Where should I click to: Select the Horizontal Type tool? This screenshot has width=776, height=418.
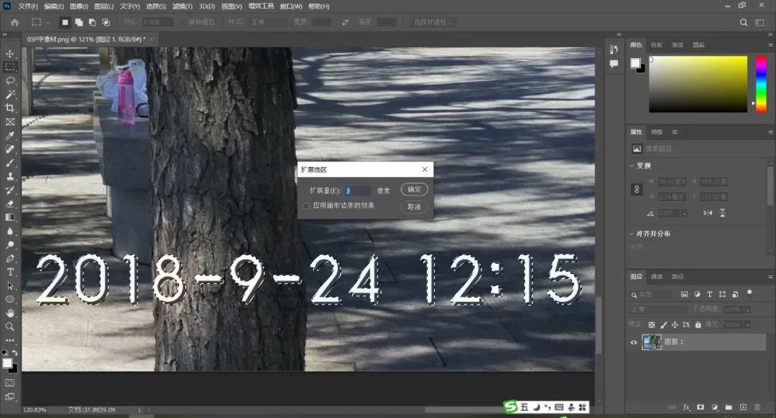pyautogui.click(x=10, y=272)
